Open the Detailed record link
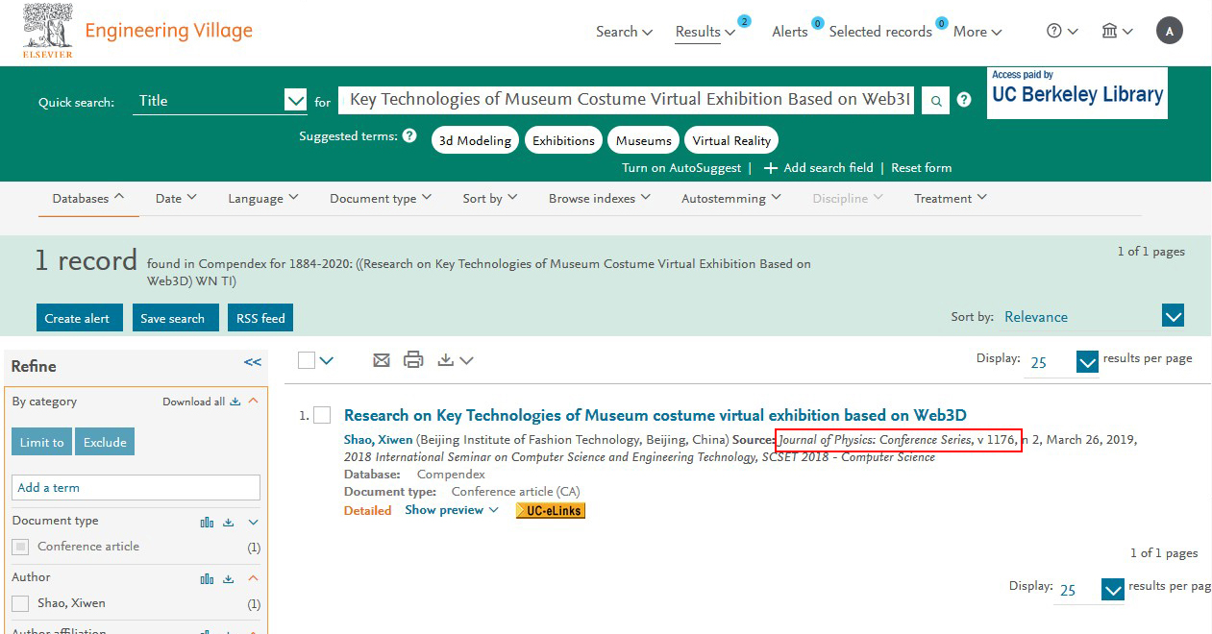The height and width of the screenshot is (634, 1212). coord(368,511)
